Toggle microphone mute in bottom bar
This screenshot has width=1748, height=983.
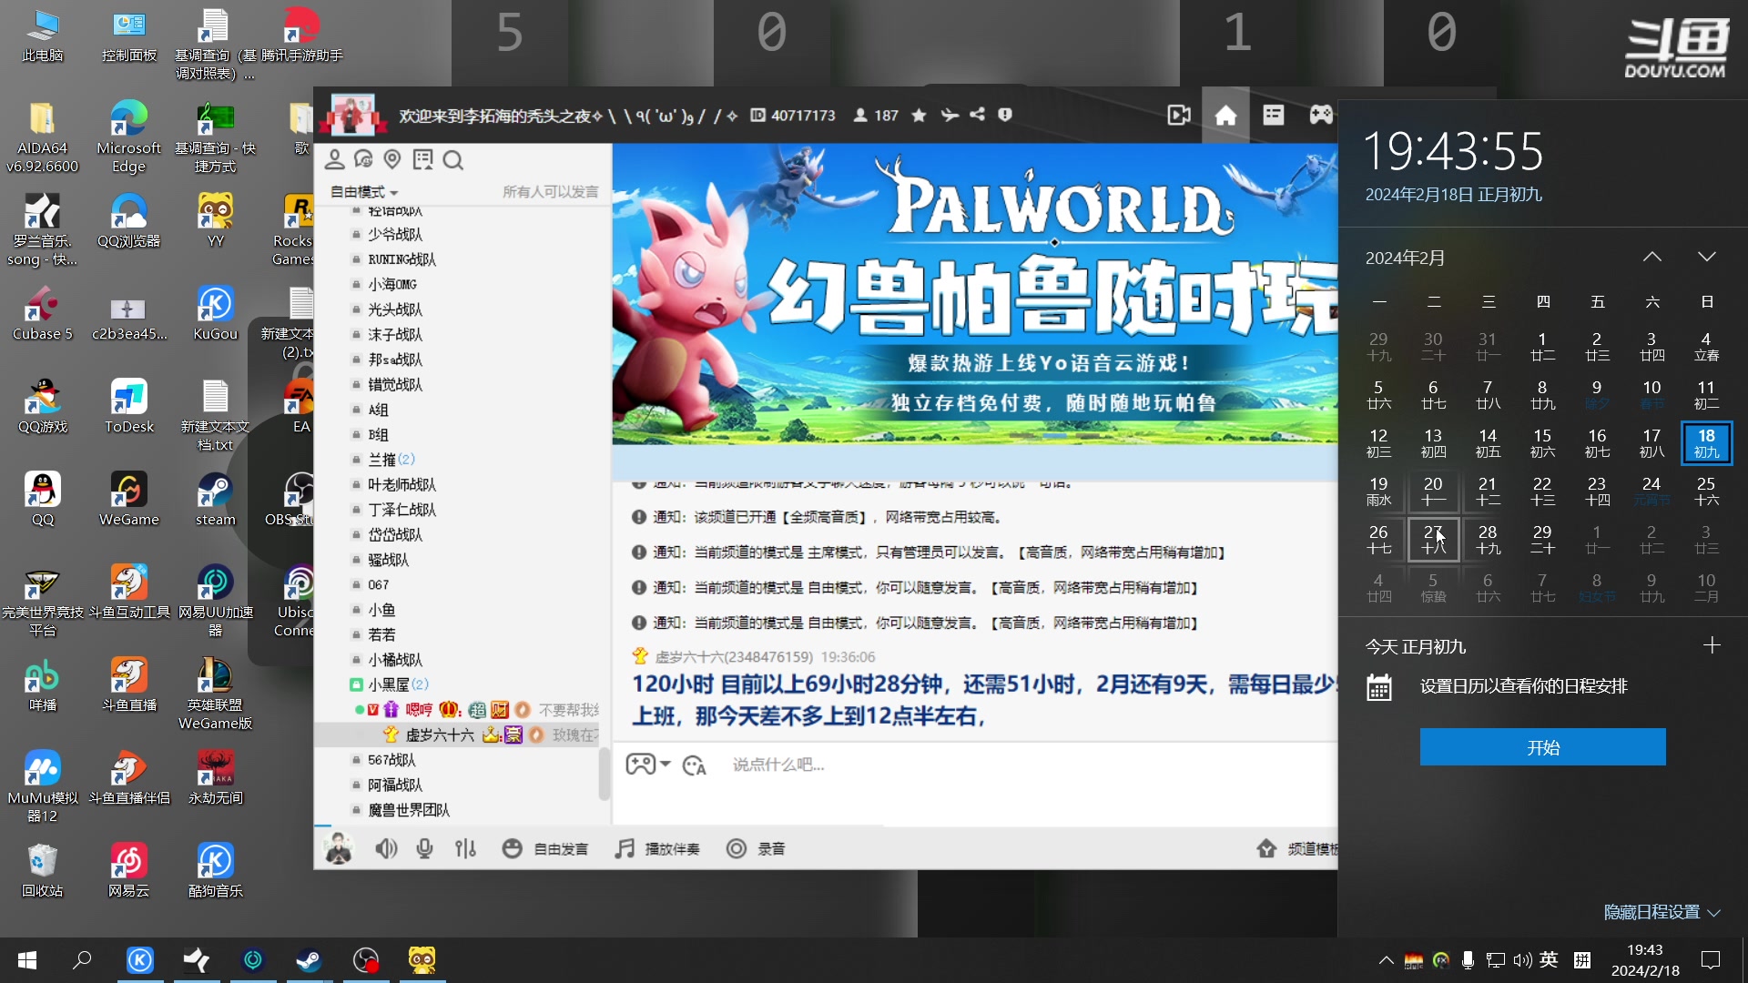(x=424, y=848)
